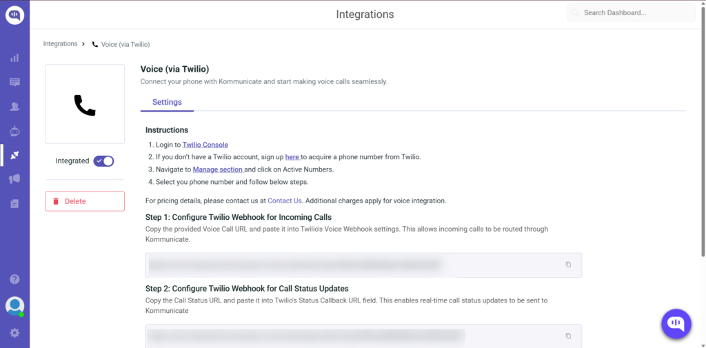Viewport: 706px width, 348px height.
Task: Click the 'Voice (via Twilio)' breadcrumb text
Action: (125, 45)
